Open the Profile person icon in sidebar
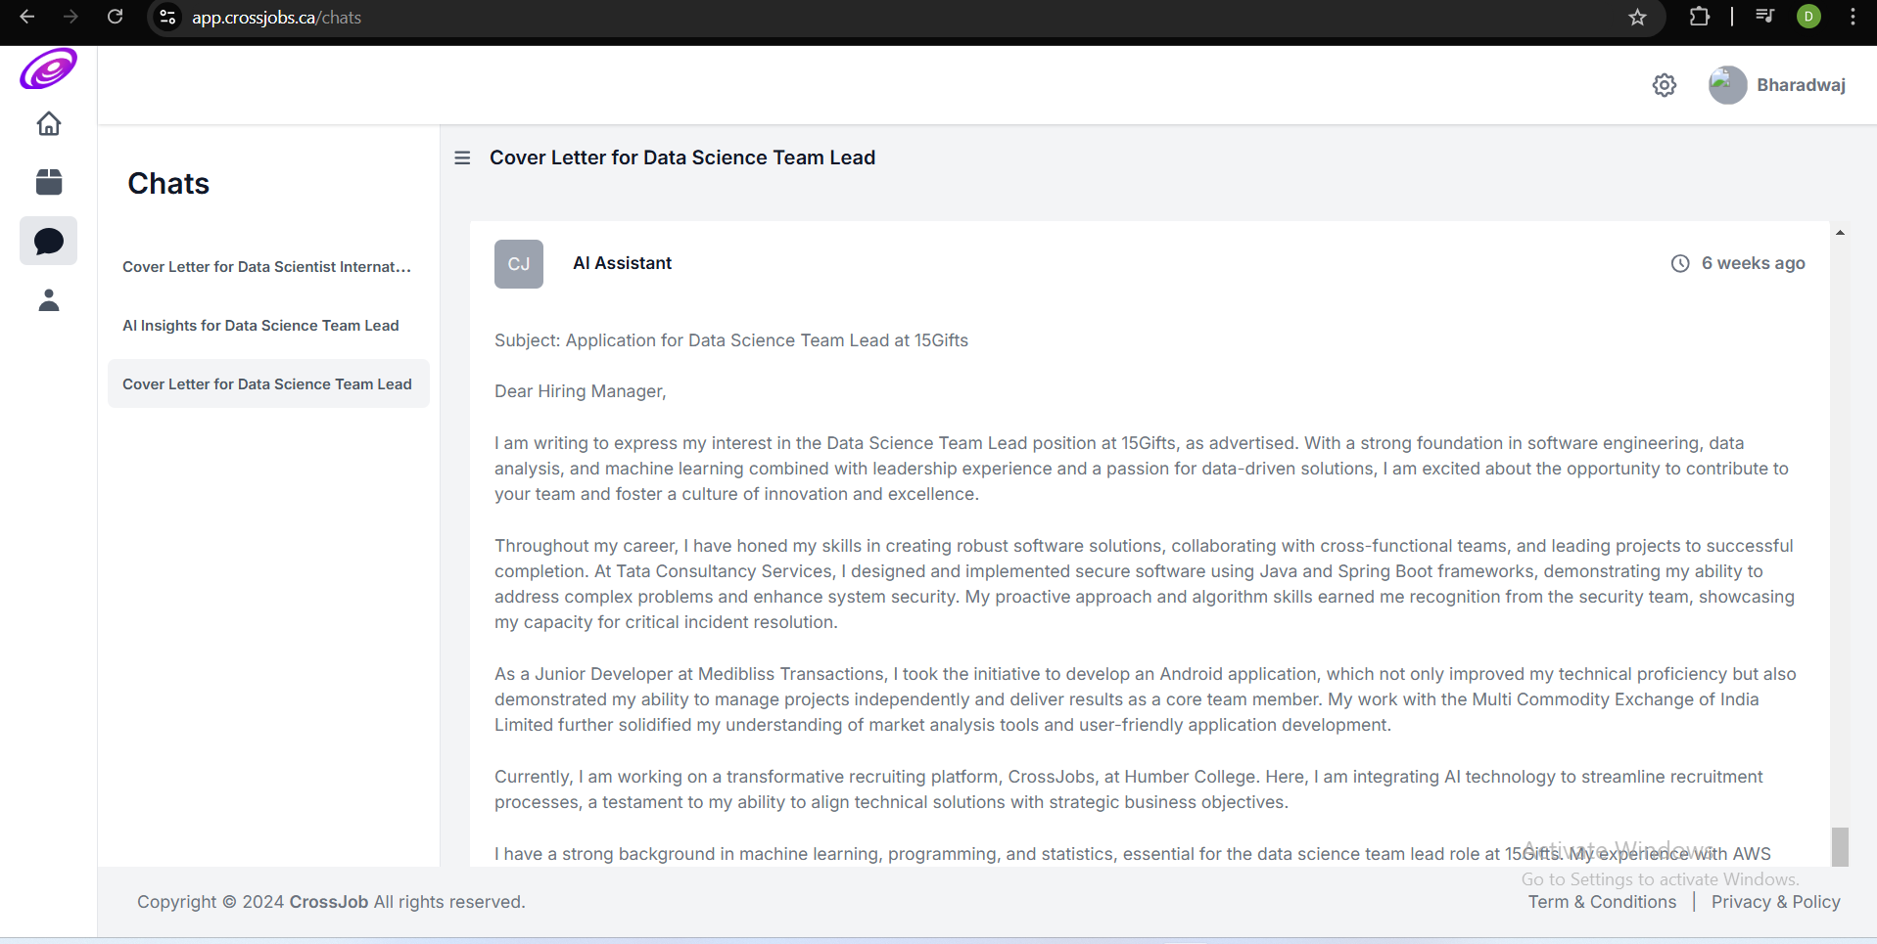The height and width of the screenshot is (944, 1877). pyautogui.click(x=48, y=300)
